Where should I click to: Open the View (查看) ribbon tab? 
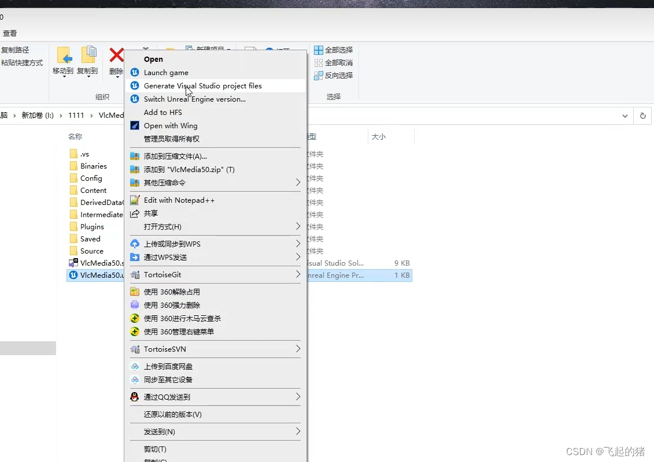(10, 33)
